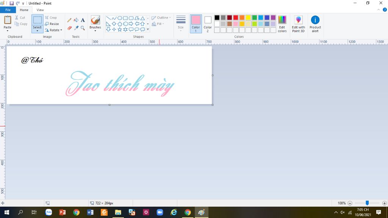Select the Magnifier tool

pyautogui.click(x=83, y=28)
